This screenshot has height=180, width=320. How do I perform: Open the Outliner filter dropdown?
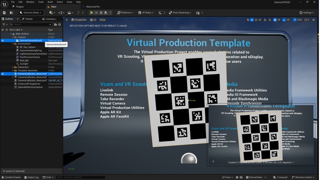pos(5,24)
